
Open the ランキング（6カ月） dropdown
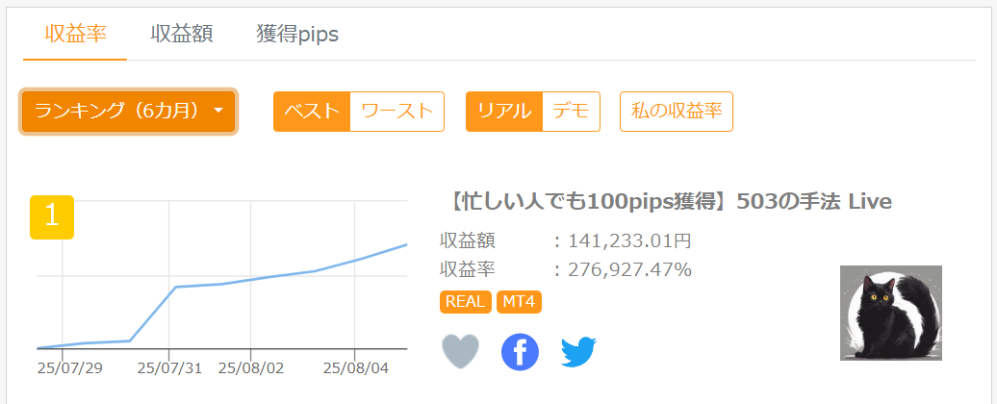128,112
